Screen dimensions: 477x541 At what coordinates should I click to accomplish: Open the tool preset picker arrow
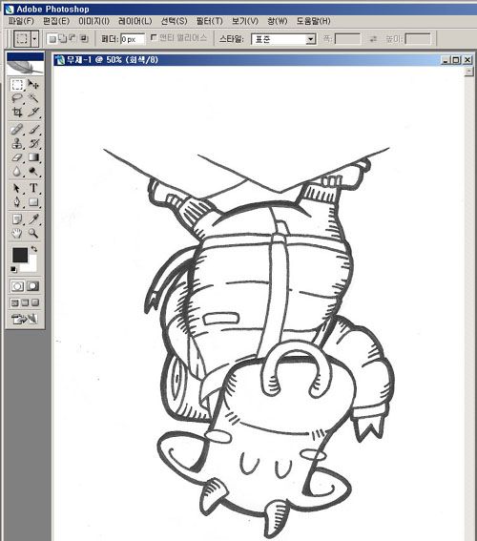pos(34,38)
